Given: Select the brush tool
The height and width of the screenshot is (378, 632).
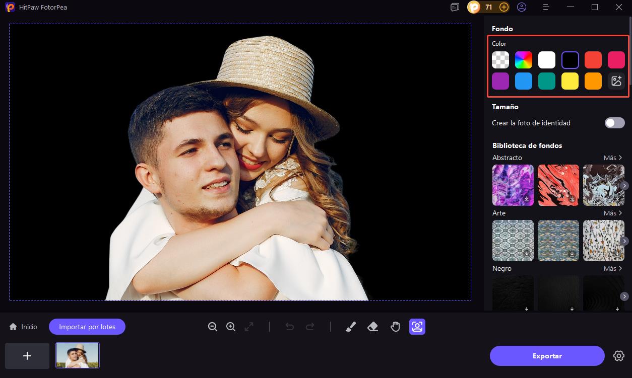Looking at the screenshot, I should (351, 327).
